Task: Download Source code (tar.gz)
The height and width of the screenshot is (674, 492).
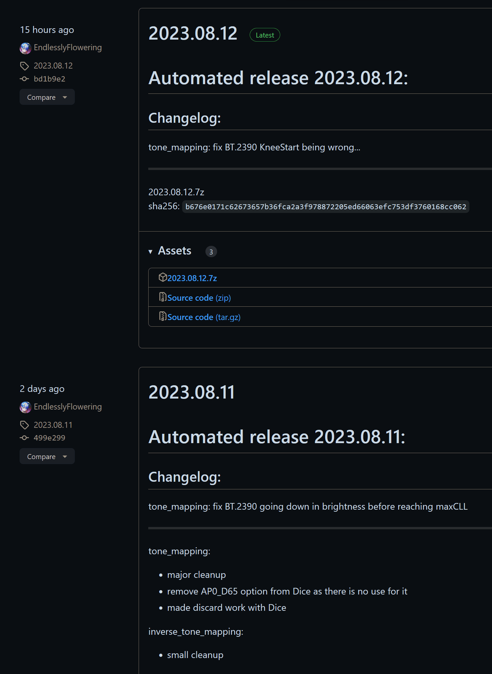Action: click(x=204, y=317)
